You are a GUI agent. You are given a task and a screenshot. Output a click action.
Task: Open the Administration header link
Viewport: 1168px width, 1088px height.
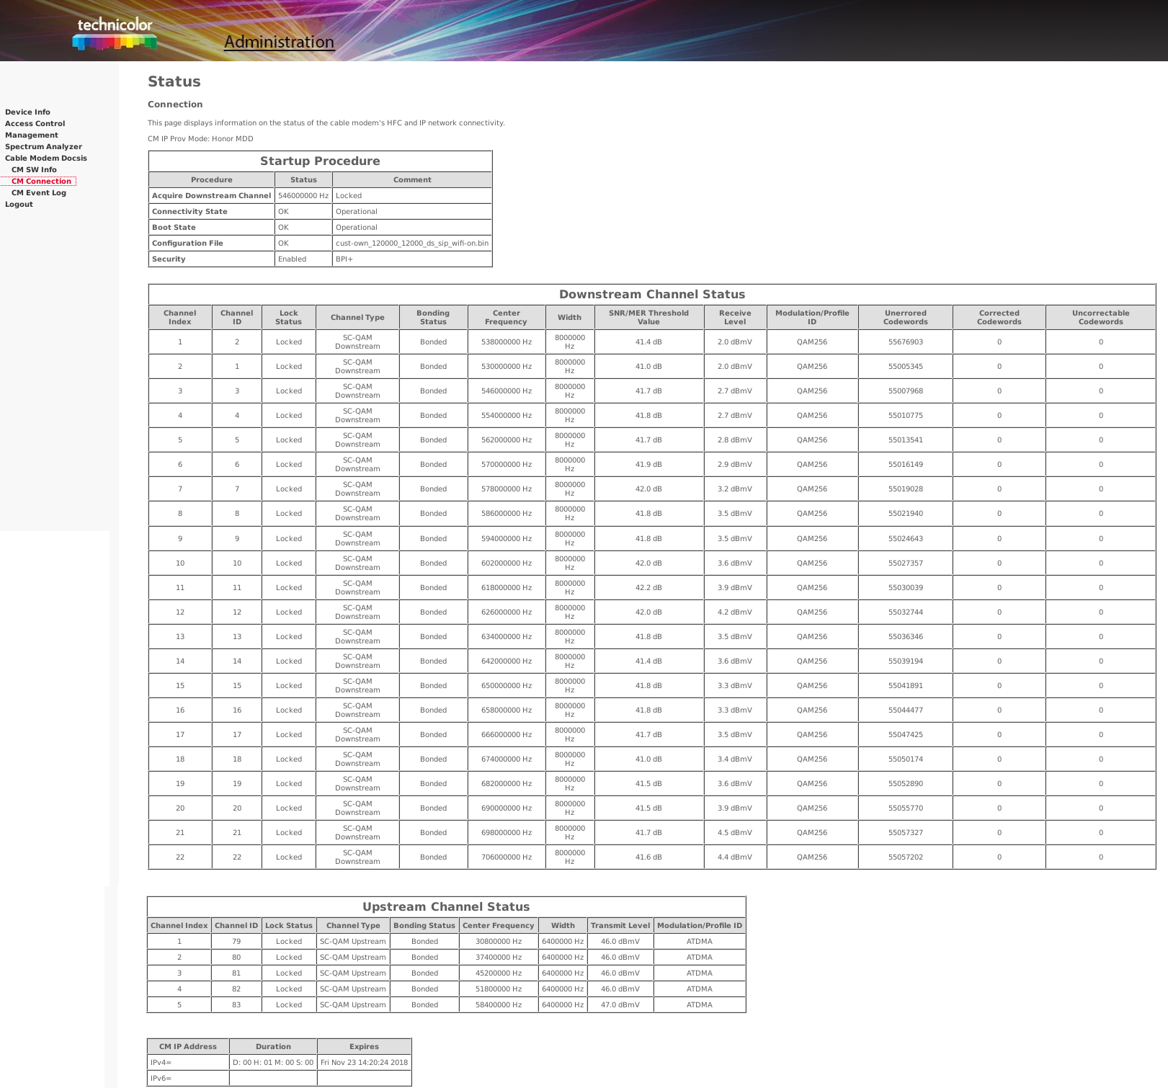pyautogui.click(x=279, y=42)
